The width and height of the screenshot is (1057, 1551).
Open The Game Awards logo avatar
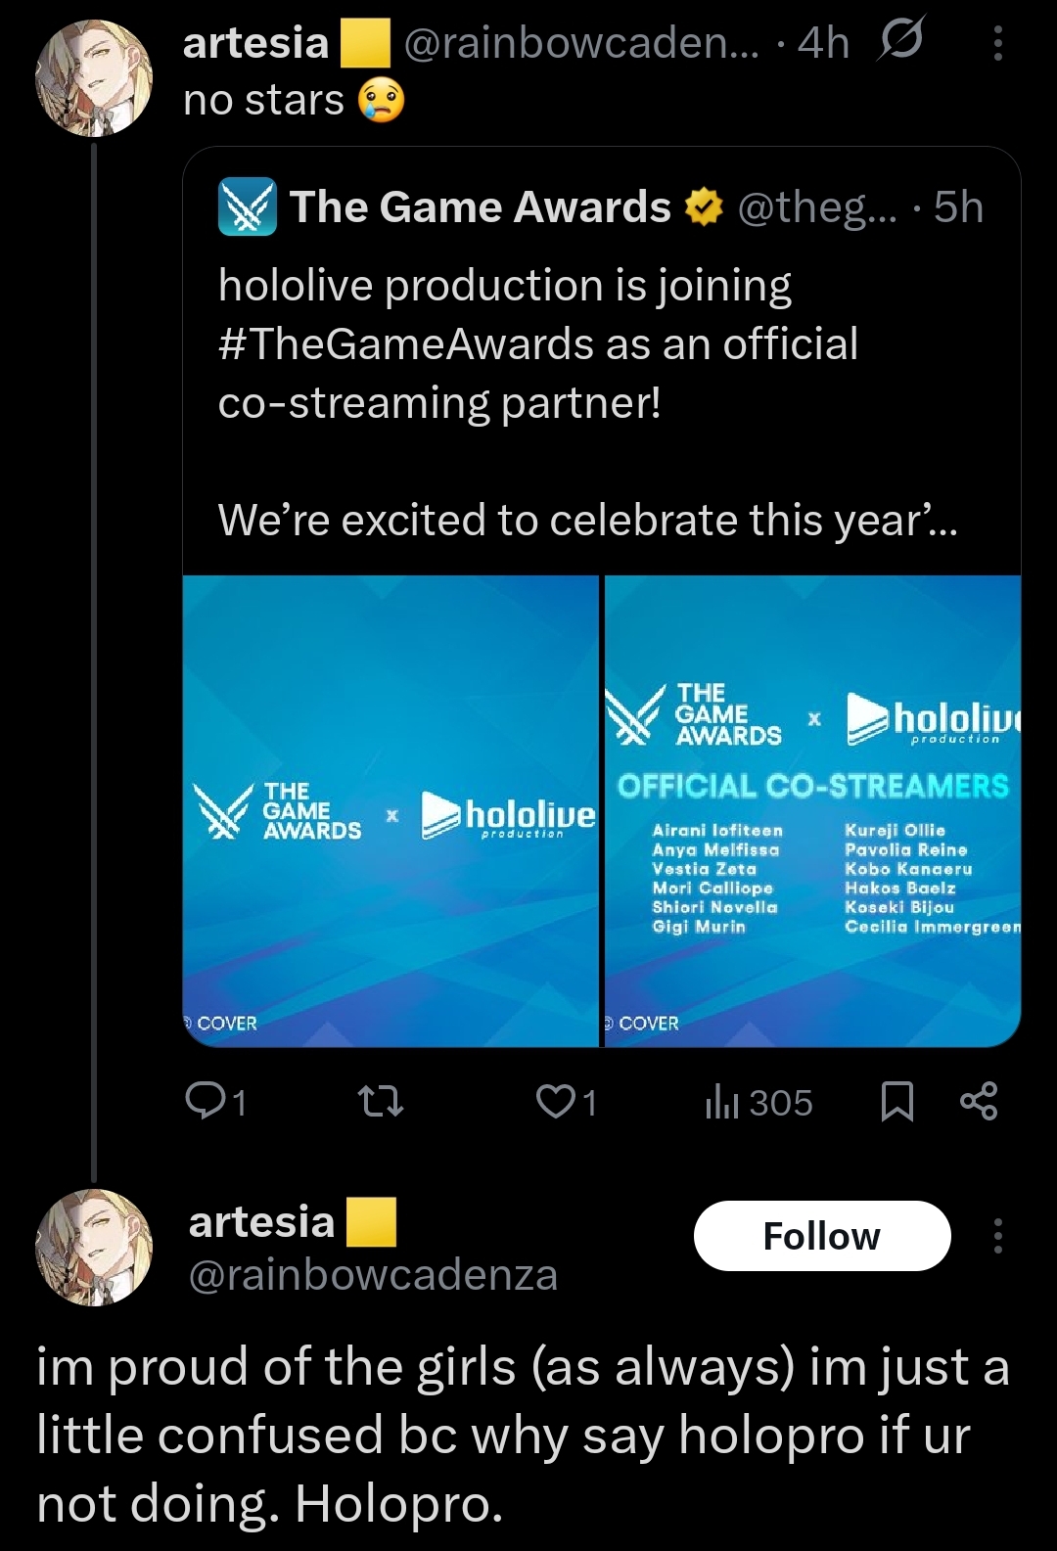coord(247,207)
